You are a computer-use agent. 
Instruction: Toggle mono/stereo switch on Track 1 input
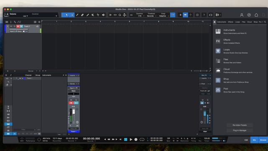(x=24, y=31)
